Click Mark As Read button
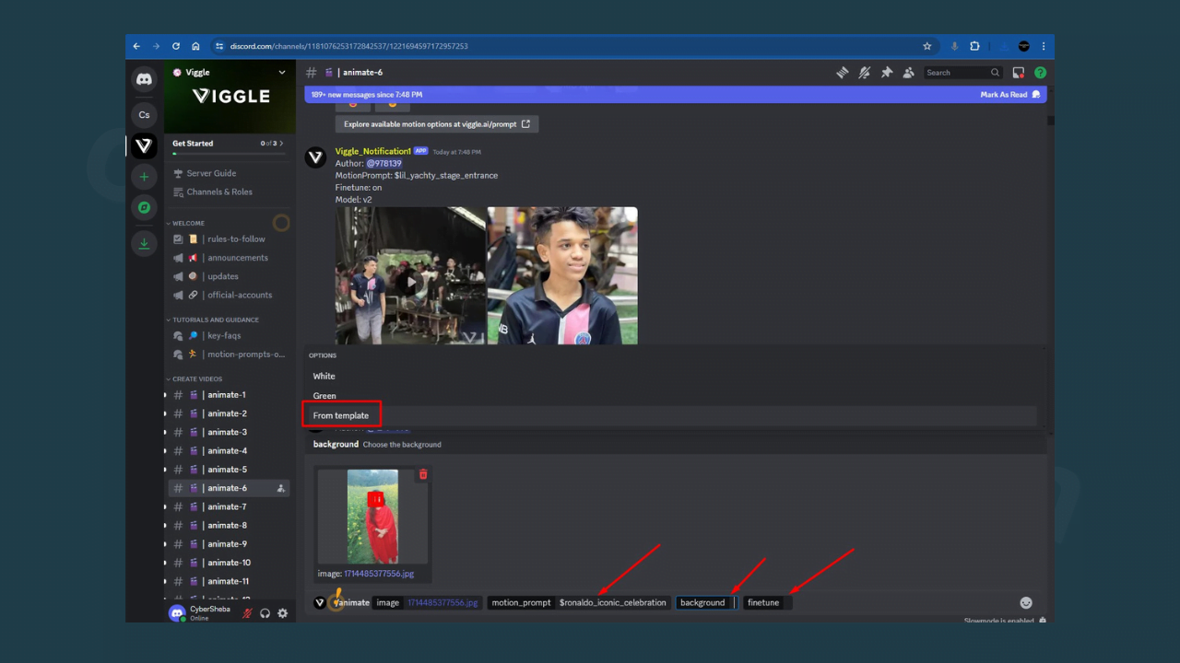 click(x=1010, y=95)
